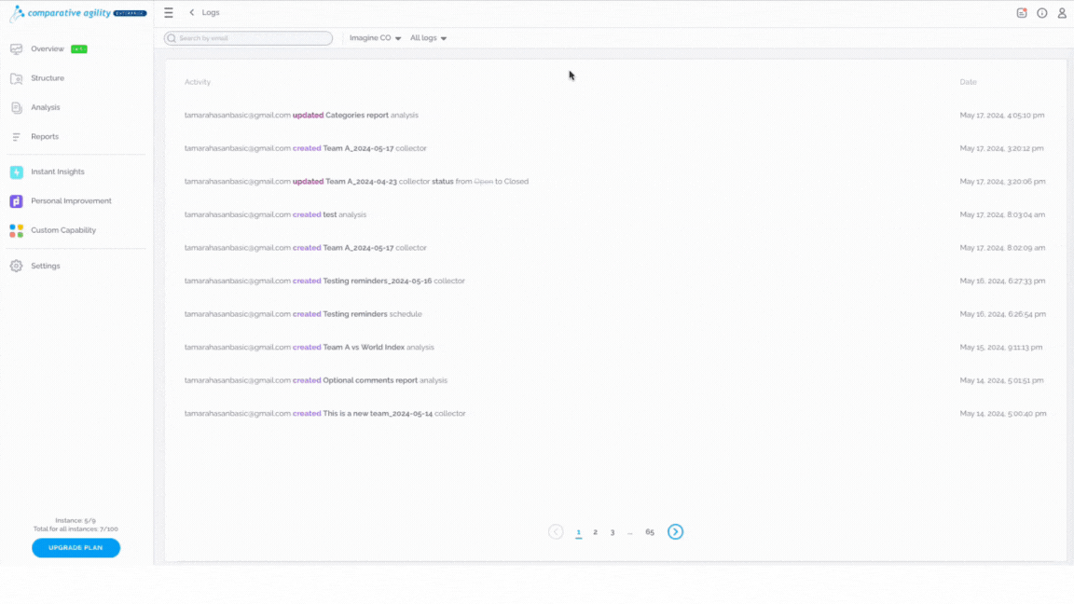Click date May 17, 2024, 4:05:10 pm
Viewport: 1074px width, 604px height.
pyautogui.click(x=1002, y=116)
